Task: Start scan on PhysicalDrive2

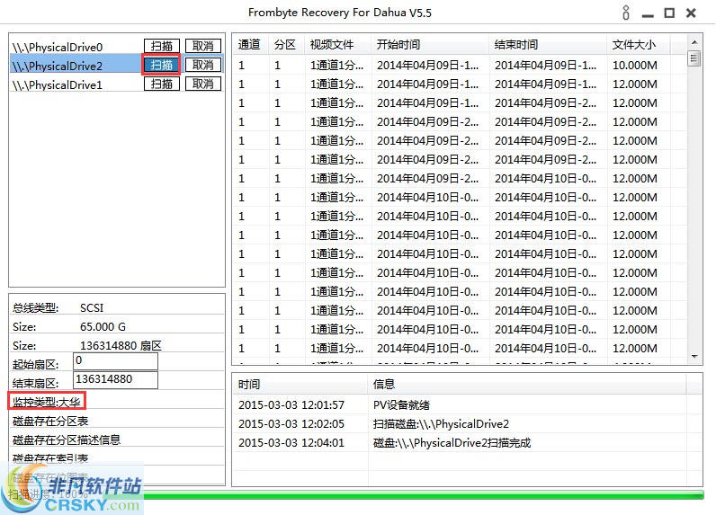Action: click(162, 65)
